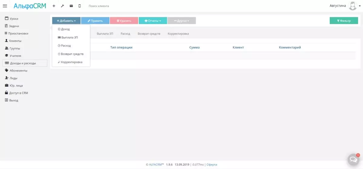This screenshot has width=363, height=169.
Task: Click Выход to log out
Action: point(14,100)
